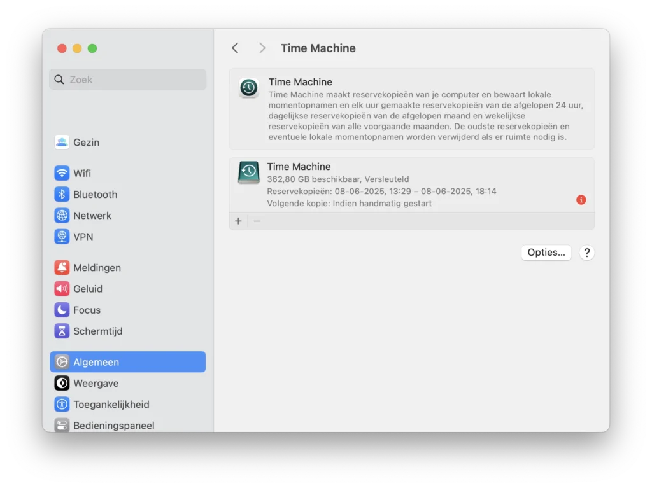Select the Gezin sidebar label
The width and height of the screenshot is (652, 488).
pyautogui.click(x=87, y=142)
